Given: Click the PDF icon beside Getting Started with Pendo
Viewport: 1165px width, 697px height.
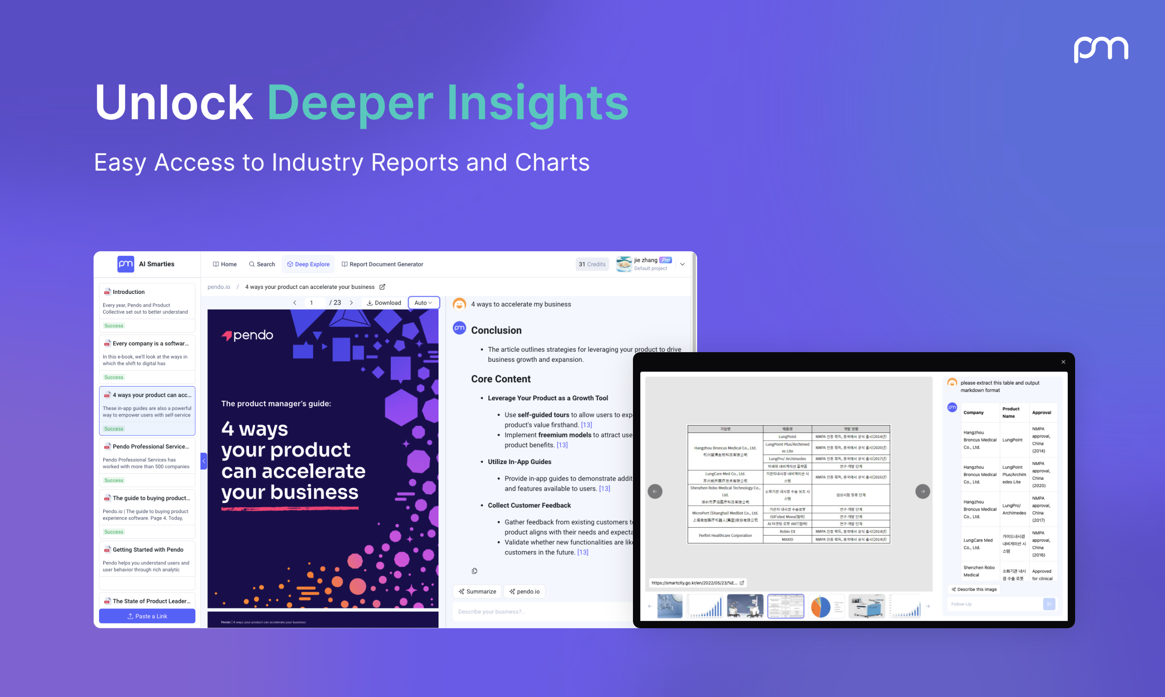Looking at the screenshot, I should (x=107, y=549).
